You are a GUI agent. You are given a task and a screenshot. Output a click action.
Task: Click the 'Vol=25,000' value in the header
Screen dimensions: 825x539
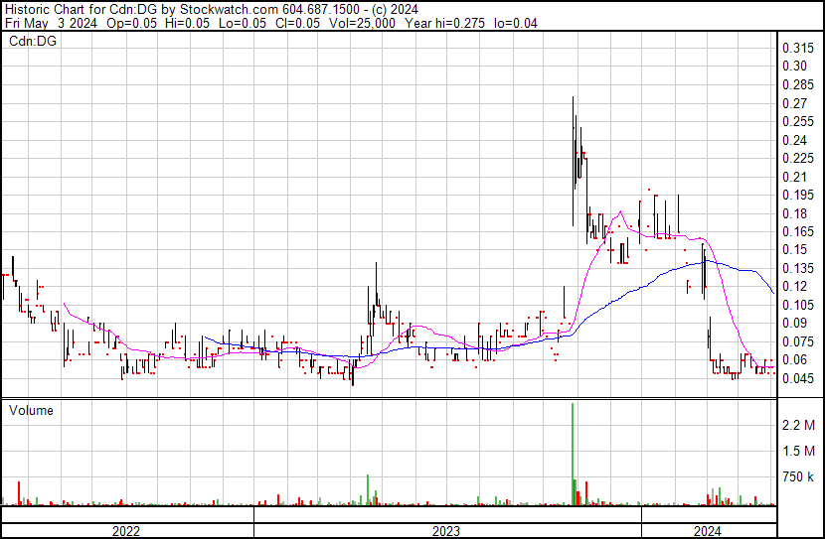362,23
